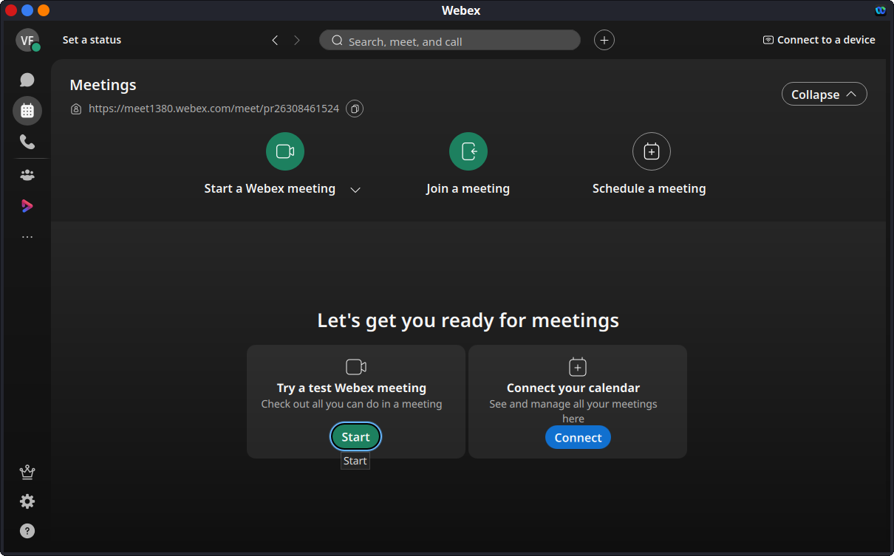Click "Let's get you ready for meetings" heading
Image resolution: width=894 pixels, height=556 pixels.
point(468,320)
